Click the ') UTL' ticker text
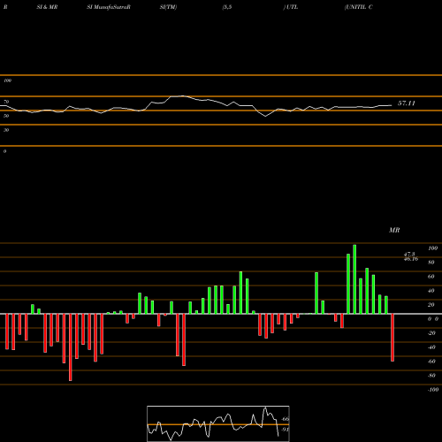The height and width of the screenshot is (442, 442). click(x=291, y=7)
